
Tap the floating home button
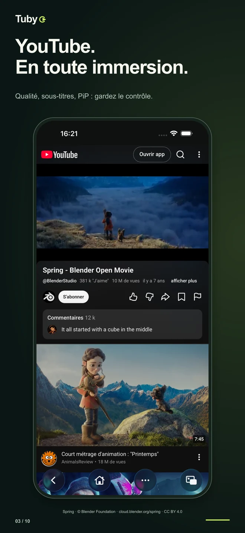tap(99, 480)
